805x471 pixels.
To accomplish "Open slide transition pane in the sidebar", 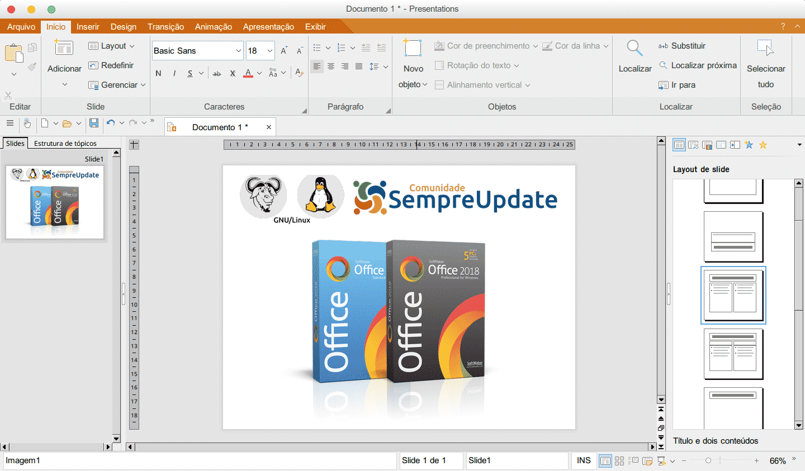I will pyautogui.click(x=735, y=145).
